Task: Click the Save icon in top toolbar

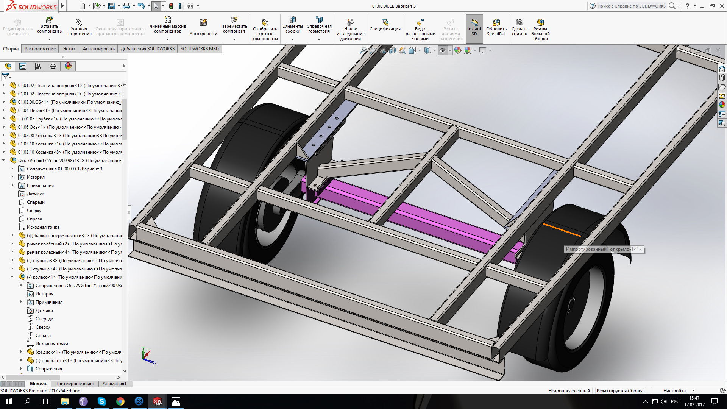Action: point(112,6)
